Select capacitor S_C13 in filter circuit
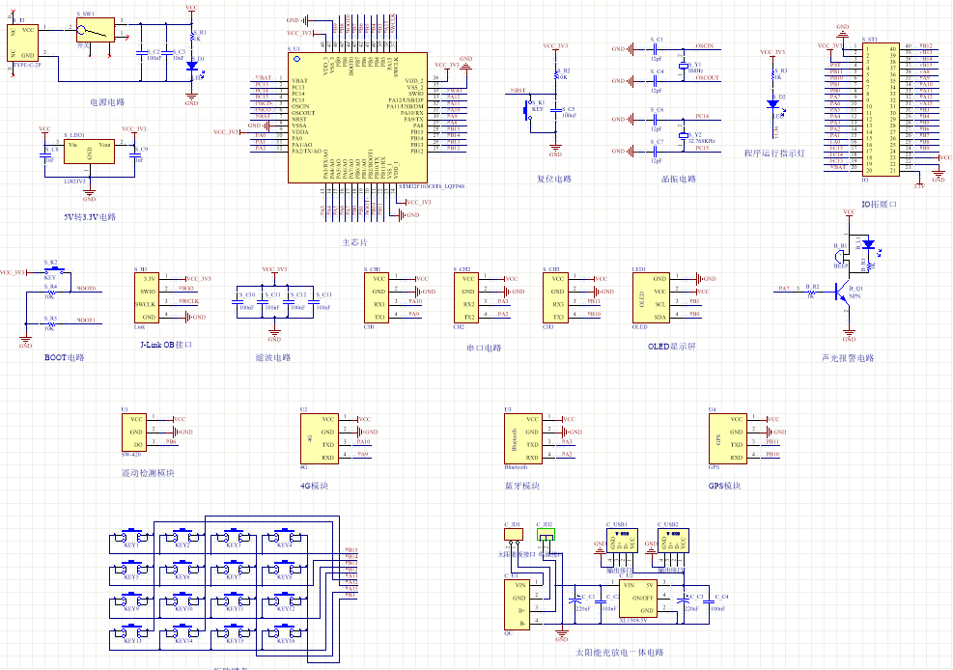The width and height of the screenshot is (953, 670). (314, 300)
